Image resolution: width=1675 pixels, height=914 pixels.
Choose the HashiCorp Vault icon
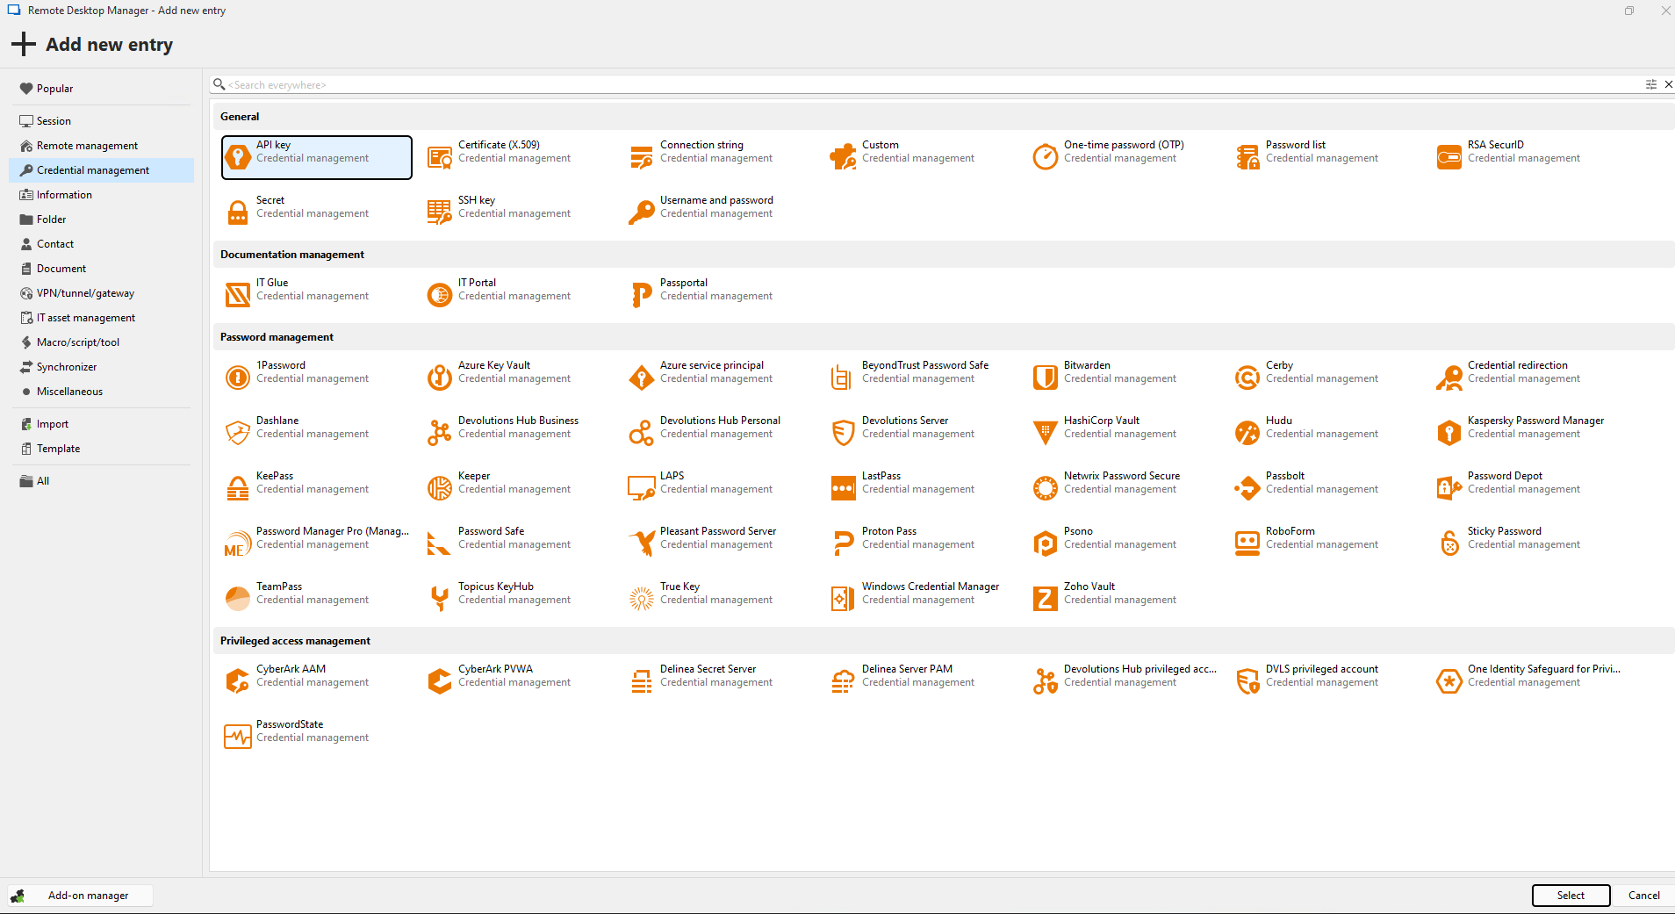[1046, 433]
